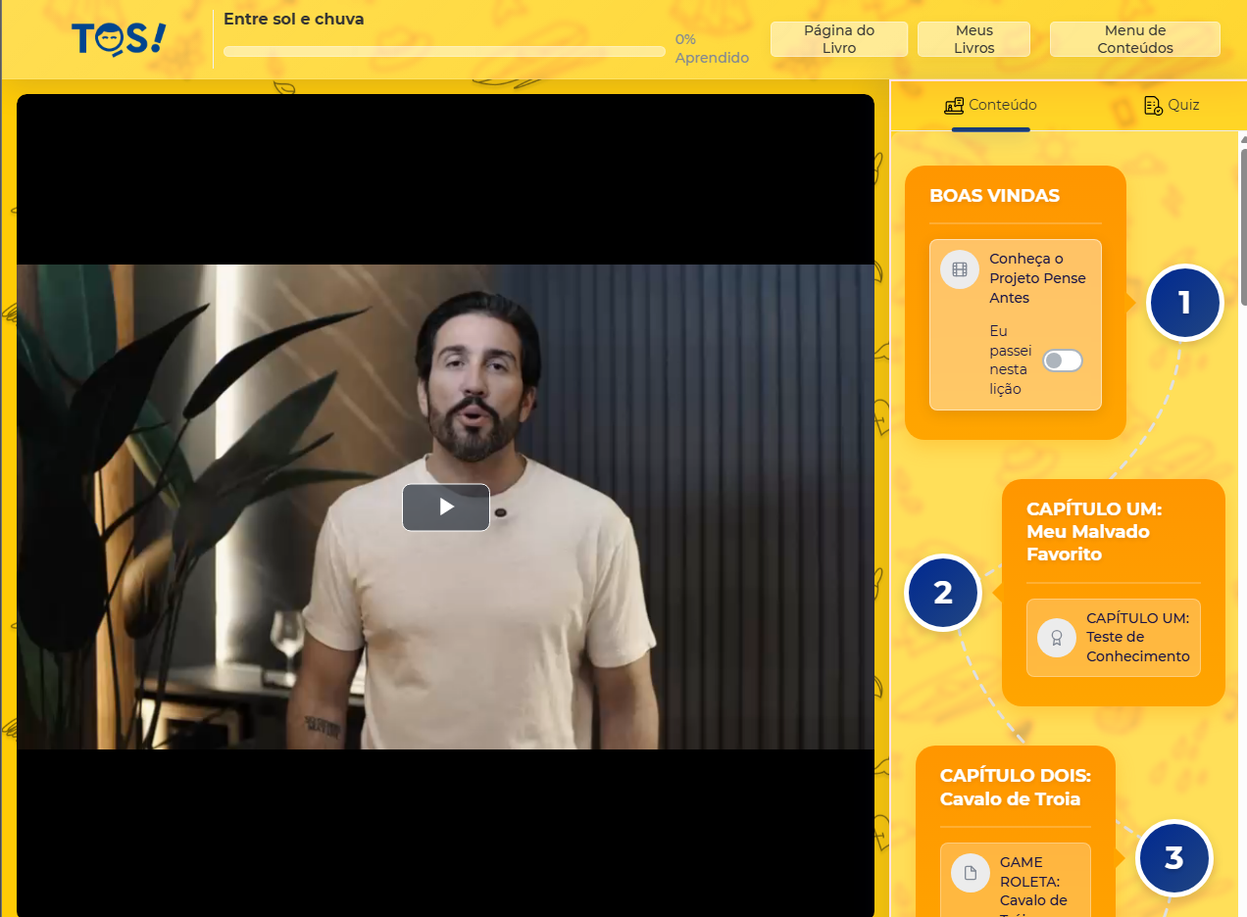Click CAPÍTULO DOIS: Cavalo de Troia heading
Image resolution: width=1247 pixels, height=917 pixels.
pyautogui.click(x=1015, y=788)
